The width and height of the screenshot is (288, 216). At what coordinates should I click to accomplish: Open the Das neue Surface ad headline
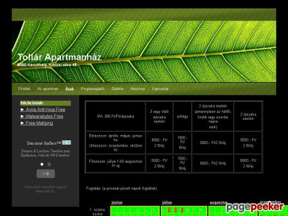[44, 143]
